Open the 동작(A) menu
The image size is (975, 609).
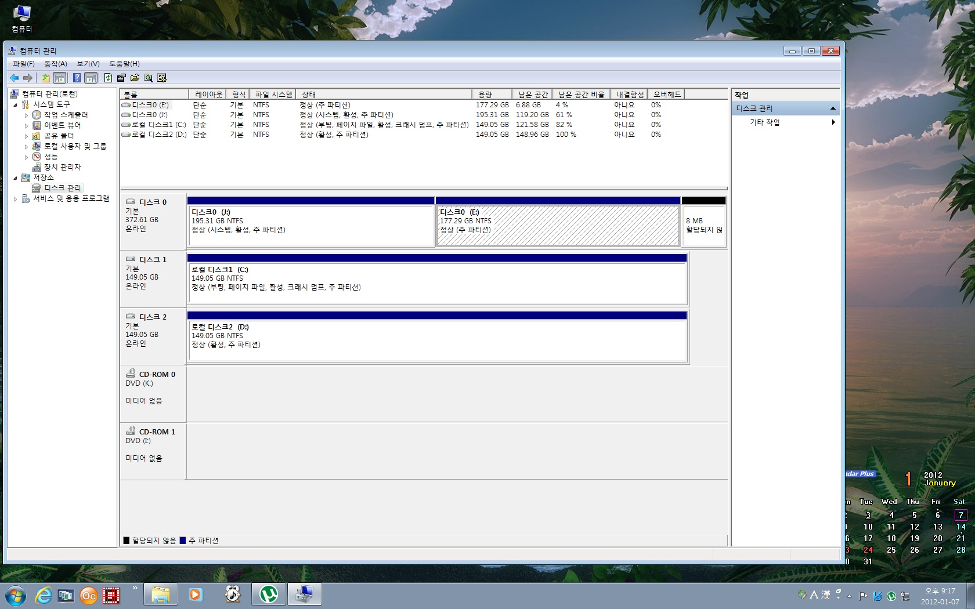(x=56, y=64)
